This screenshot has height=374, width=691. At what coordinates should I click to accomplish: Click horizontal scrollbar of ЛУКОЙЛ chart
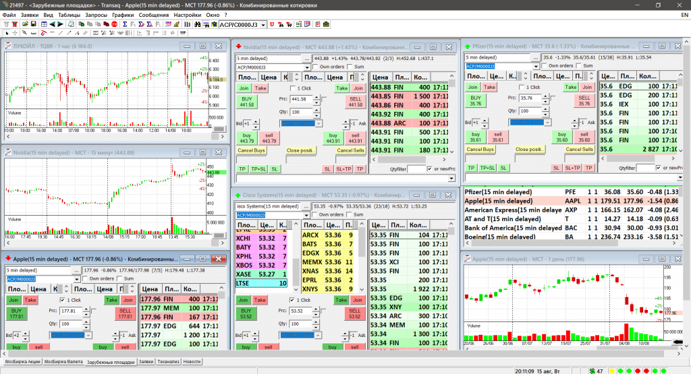click(115, 137)
